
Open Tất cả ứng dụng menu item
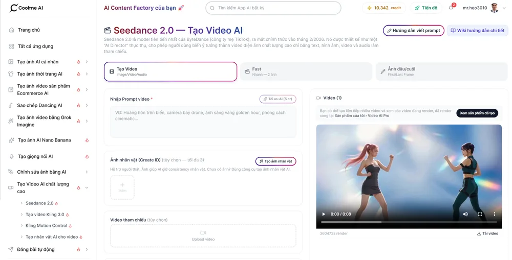[x=35, y=46]
